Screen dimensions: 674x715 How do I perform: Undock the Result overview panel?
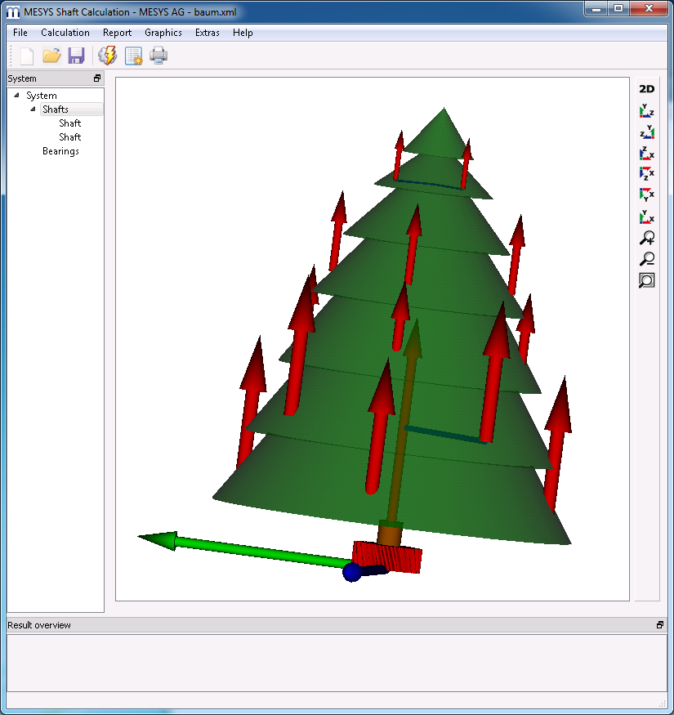point(660,625)
